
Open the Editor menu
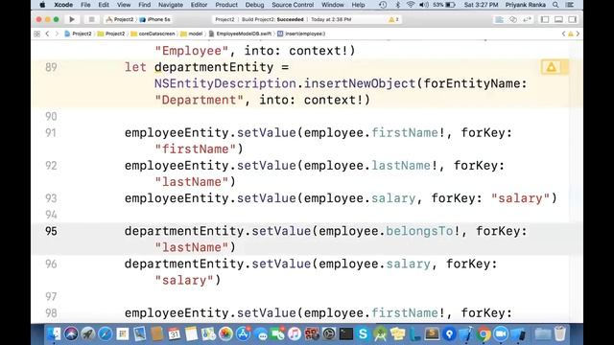199,5
